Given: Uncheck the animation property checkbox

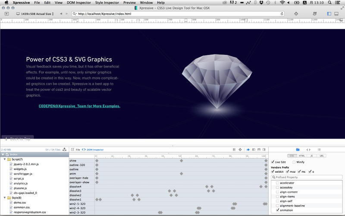Looking at the screenshot, I should [x=277, y=210].
